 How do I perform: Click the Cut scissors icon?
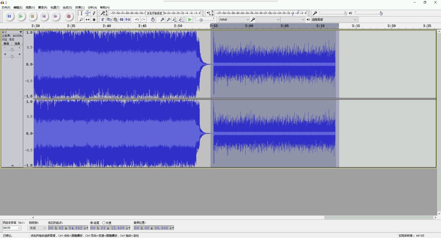103,20
